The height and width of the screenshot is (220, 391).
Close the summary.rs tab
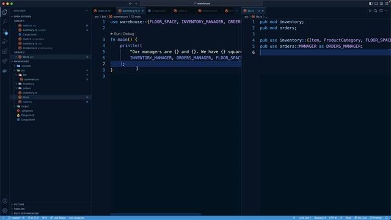143,11
